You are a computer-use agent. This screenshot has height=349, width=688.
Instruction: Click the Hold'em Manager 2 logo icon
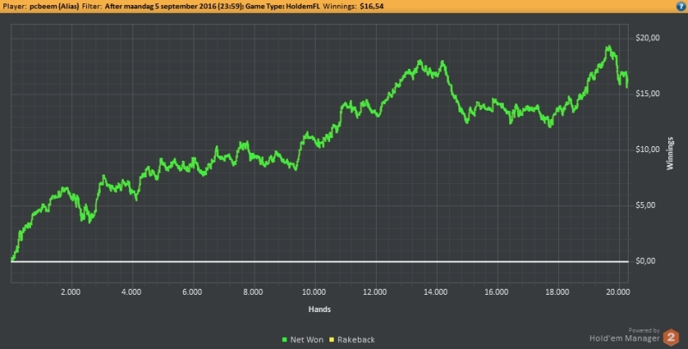coord(671,338)
